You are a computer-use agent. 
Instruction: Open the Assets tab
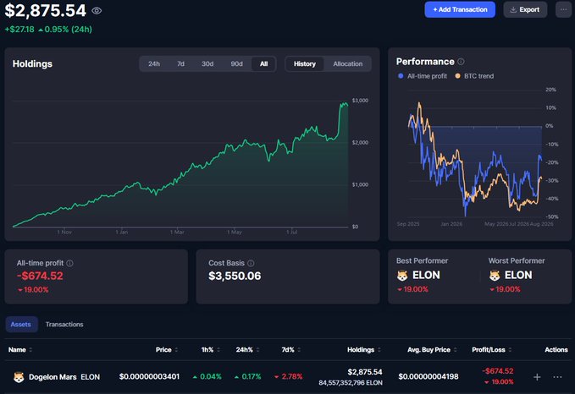[21, 325]
